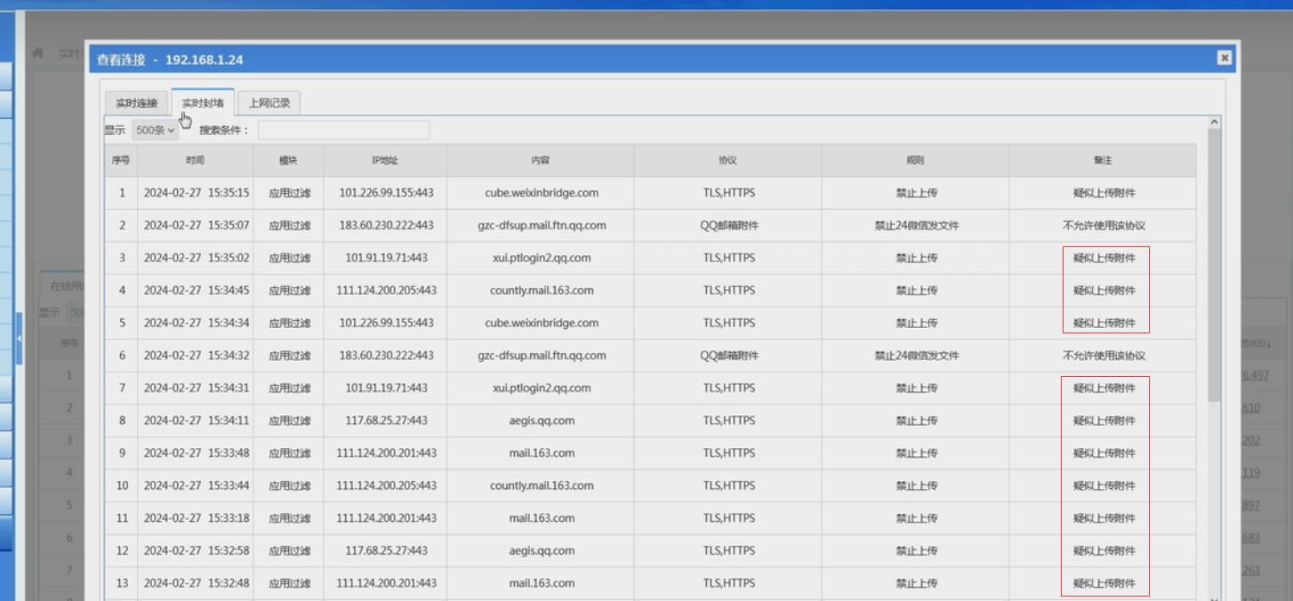Viewport: 1293px width, 601px height.
Task: Collapse the left sidebar with arrow handle
Action: click(19, 339)
